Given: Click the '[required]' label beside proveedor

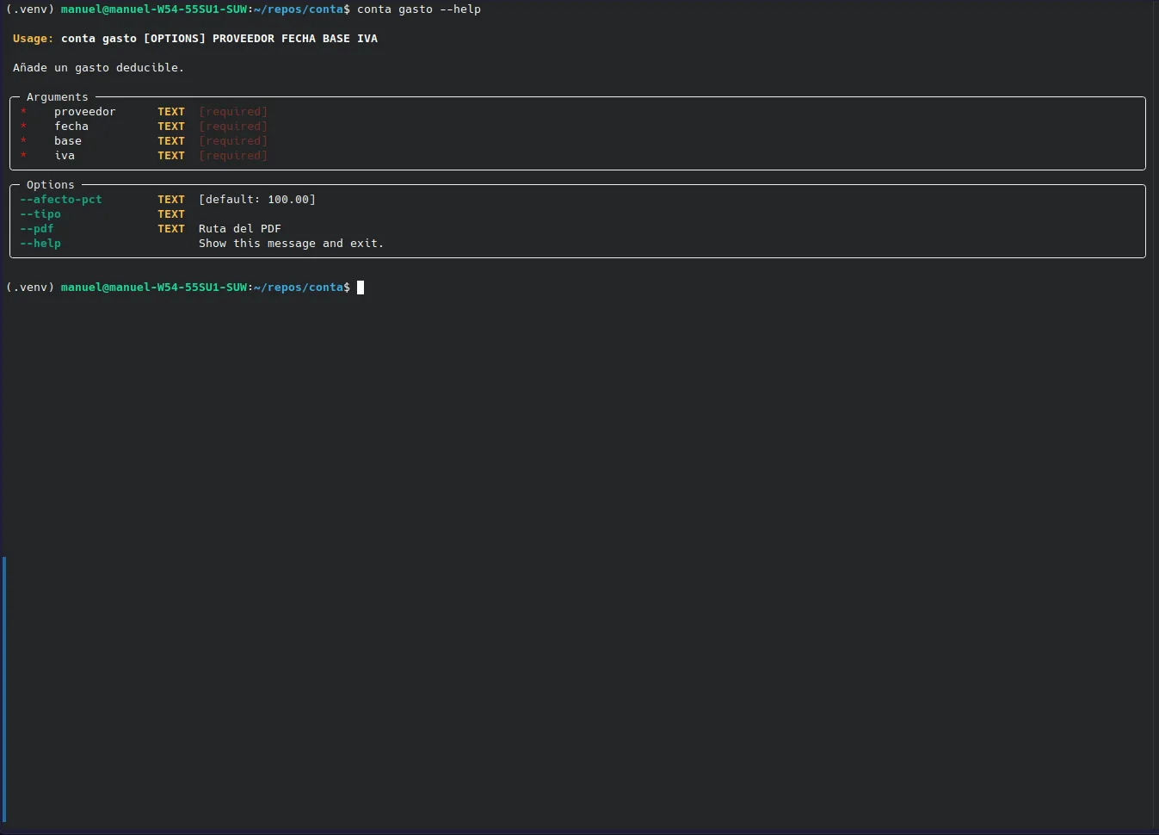Looking at the screenshot, I should [x=233, y=111].
